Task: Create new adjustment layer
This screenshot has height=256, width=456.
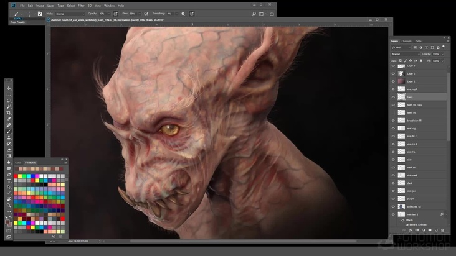Action: [x=424, y=230]
